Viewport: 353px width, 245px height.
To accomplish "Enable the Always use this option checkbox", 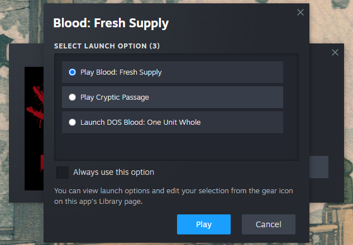I will click(x=62, y=172).
